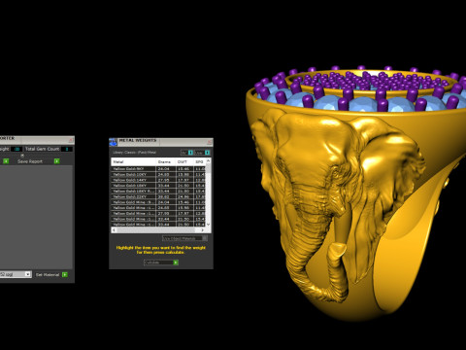Select the Yellow Gold 10KY row

point(158,174)
